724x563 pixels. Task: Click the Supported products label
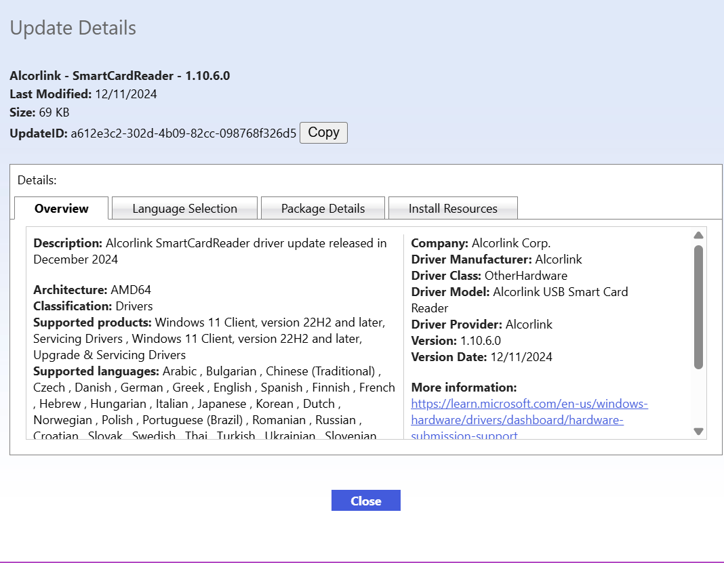pyautogui.click(x=92, y=322)
